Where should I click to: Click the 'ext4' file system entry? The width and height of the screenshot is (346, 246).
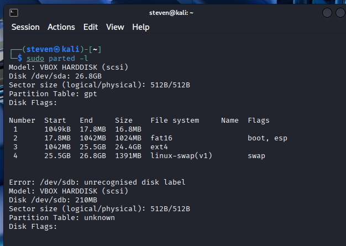click(159, 146)
